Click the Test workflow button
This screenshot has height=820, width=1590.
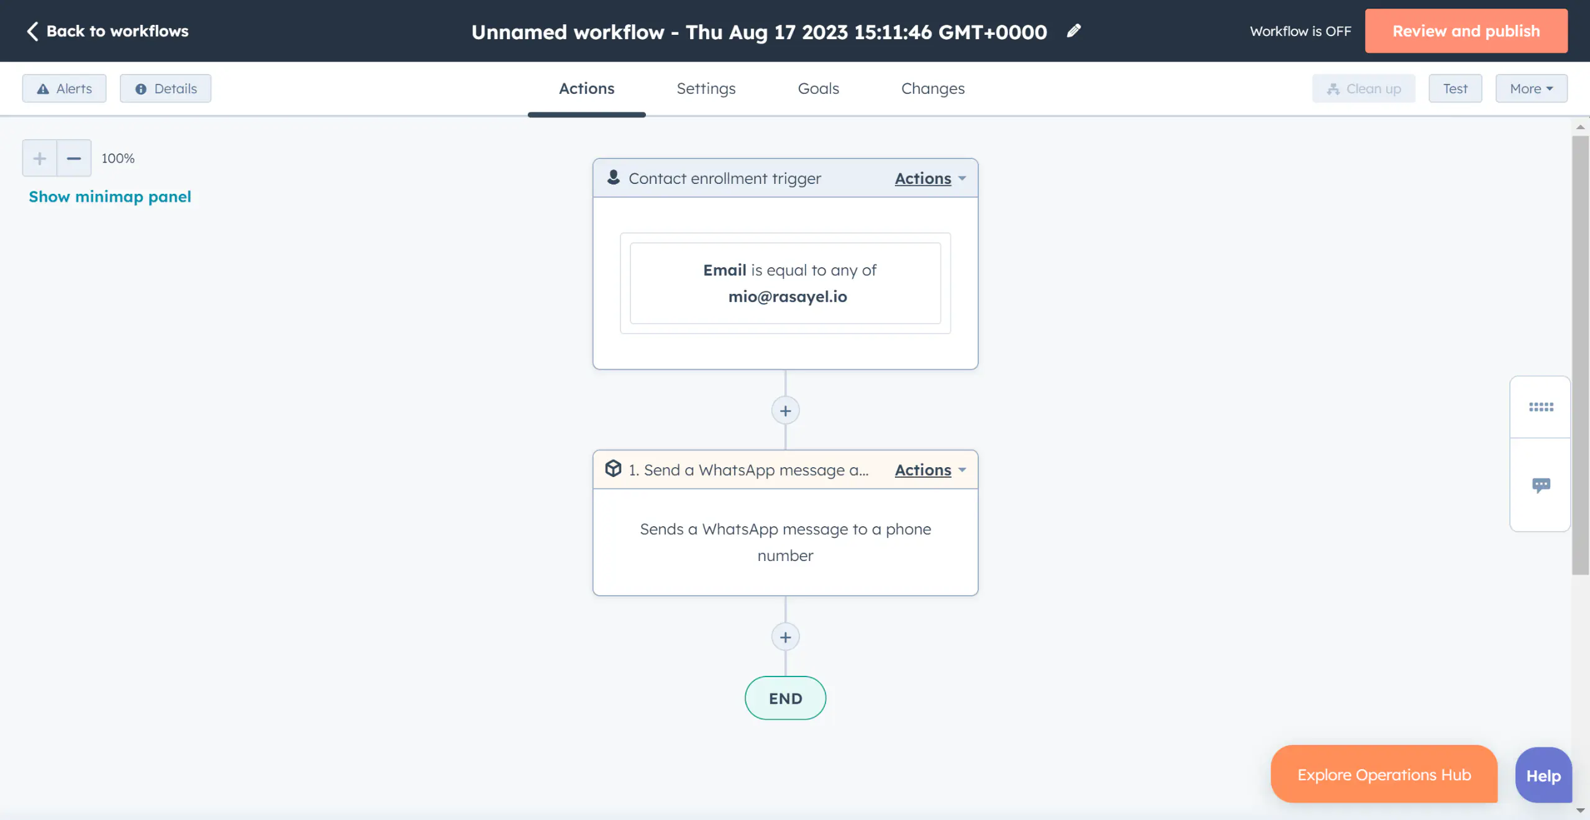point(1455,88)
